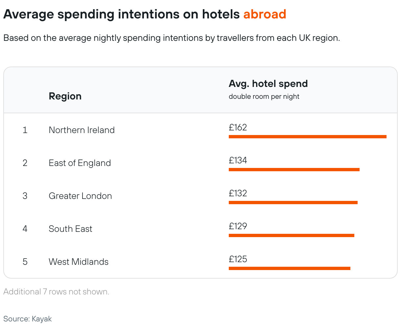Click the £134 spend value
401x328 pixels.
(238, 160)
